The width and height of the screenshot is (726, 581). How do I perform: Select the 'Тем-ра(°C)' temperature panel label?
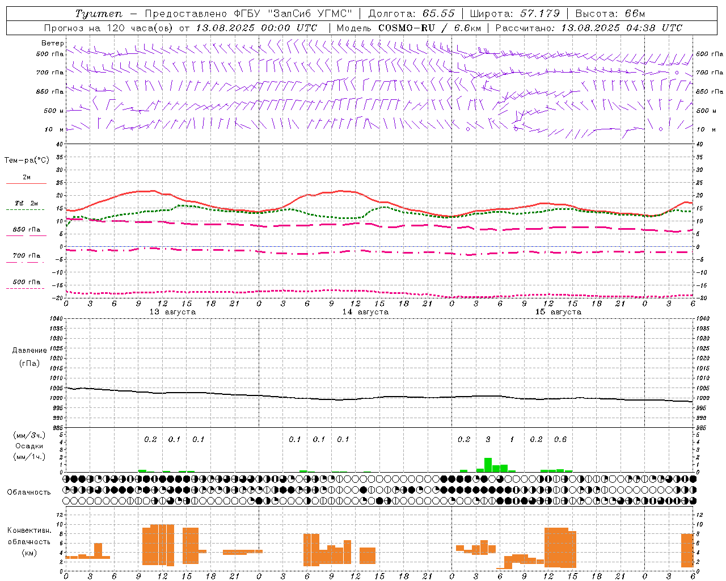click(27, 161)
